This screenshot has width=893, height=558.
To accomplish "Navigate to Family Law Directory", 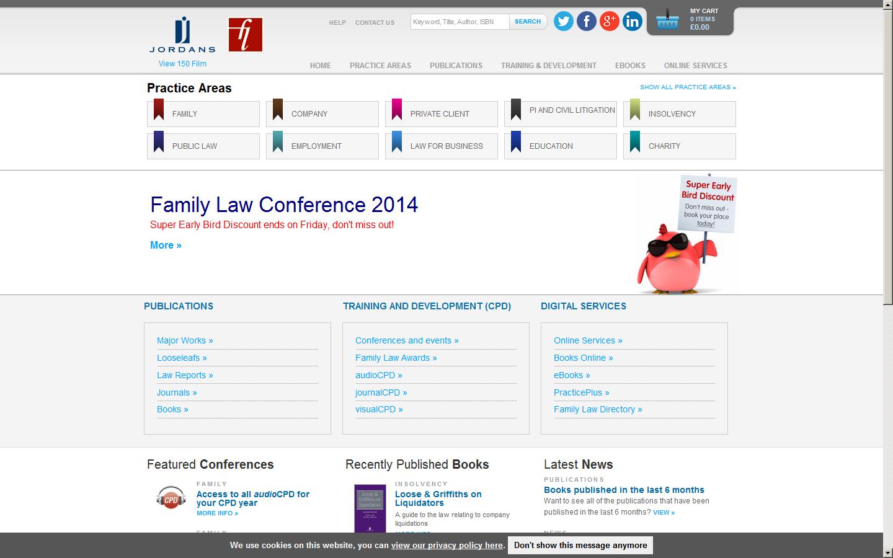I will 597,409.
